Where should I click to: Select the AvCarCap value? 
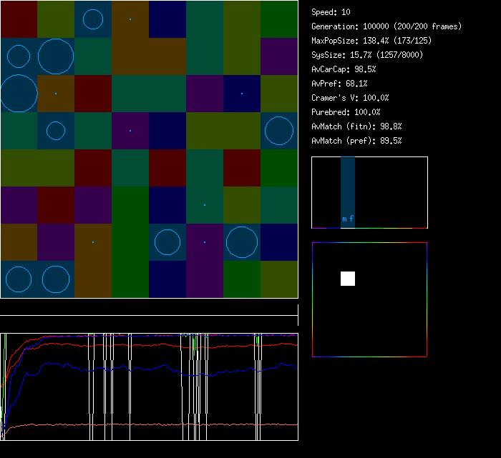344,69
